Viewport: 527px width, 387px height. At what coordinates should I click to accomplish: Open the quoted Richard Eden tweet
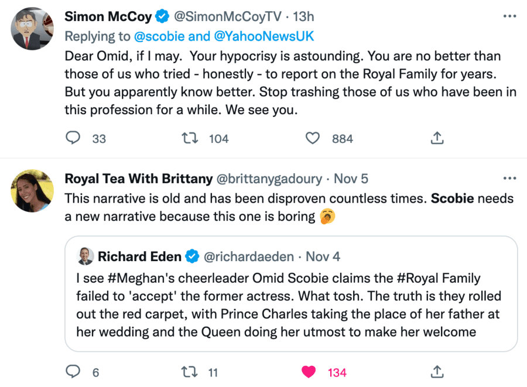click(x=290, y=313)
